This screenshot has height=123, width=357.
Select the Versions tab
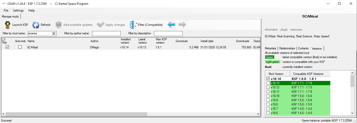click(x=316, y=48)
